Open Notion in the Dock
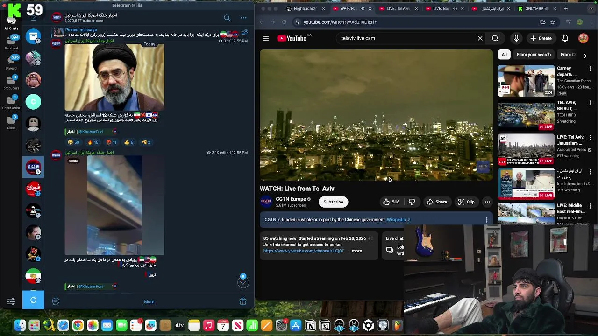 point(310,325)
